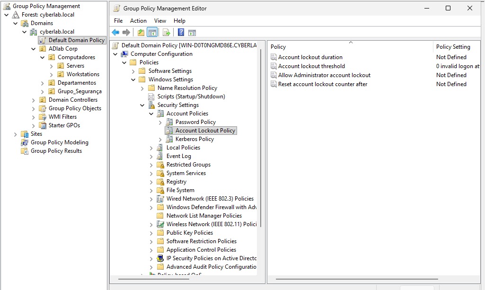The width and height of the screenshot is (485, 290).
Task: Open the Help menu
Action: coord(179,21)
